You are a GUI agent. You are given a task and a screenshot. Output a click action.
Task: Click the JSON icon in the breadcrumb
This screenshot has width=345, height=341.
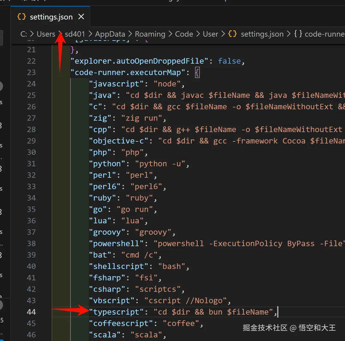point(232,34)
